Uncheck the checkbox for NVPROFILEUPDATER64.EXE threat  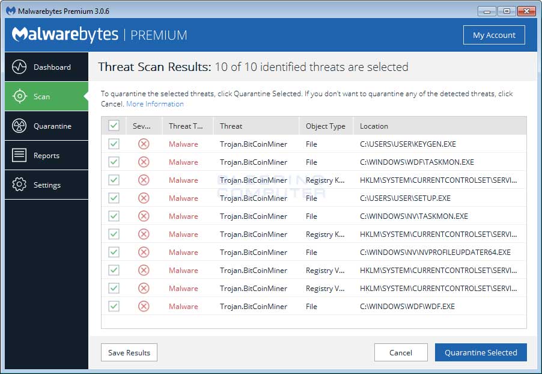(114, 252)
